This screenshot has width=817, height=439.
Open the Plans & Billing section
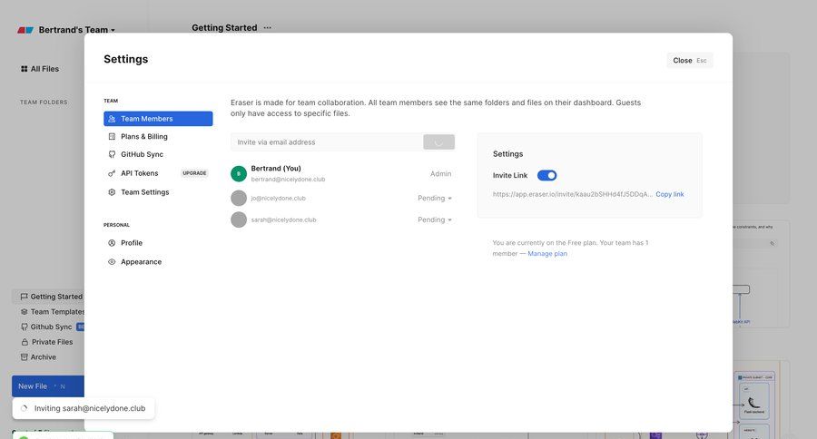[144, 136]
